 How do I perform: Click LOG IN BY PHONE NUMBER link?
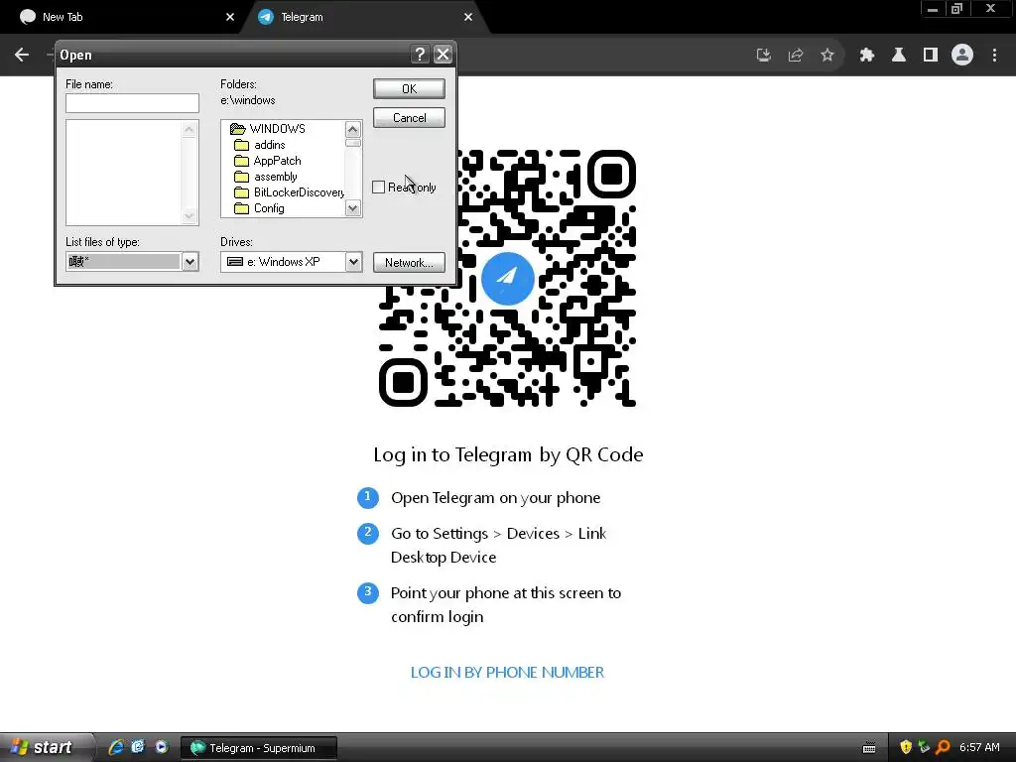(507, 673)
